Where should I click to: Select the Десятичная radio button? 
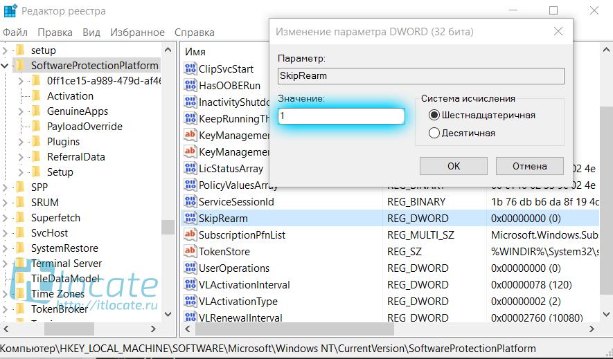pyautogui.click(x=434, y=133)
